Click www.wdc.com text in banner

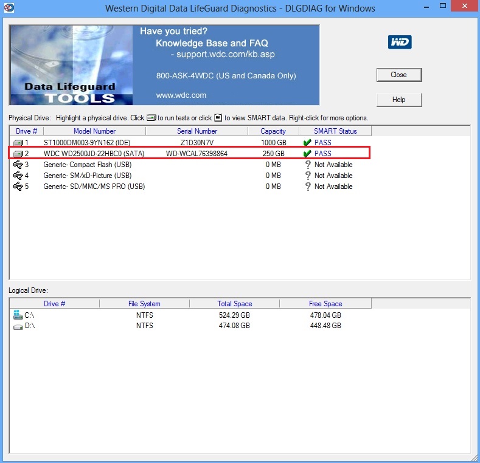click(x=181, y=95)
